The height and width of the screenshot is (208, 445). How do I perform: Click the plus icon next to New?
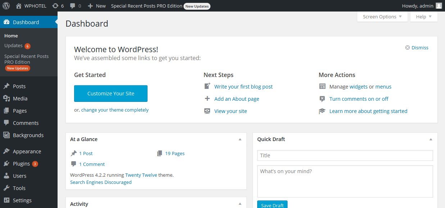(x=90, y=6)
